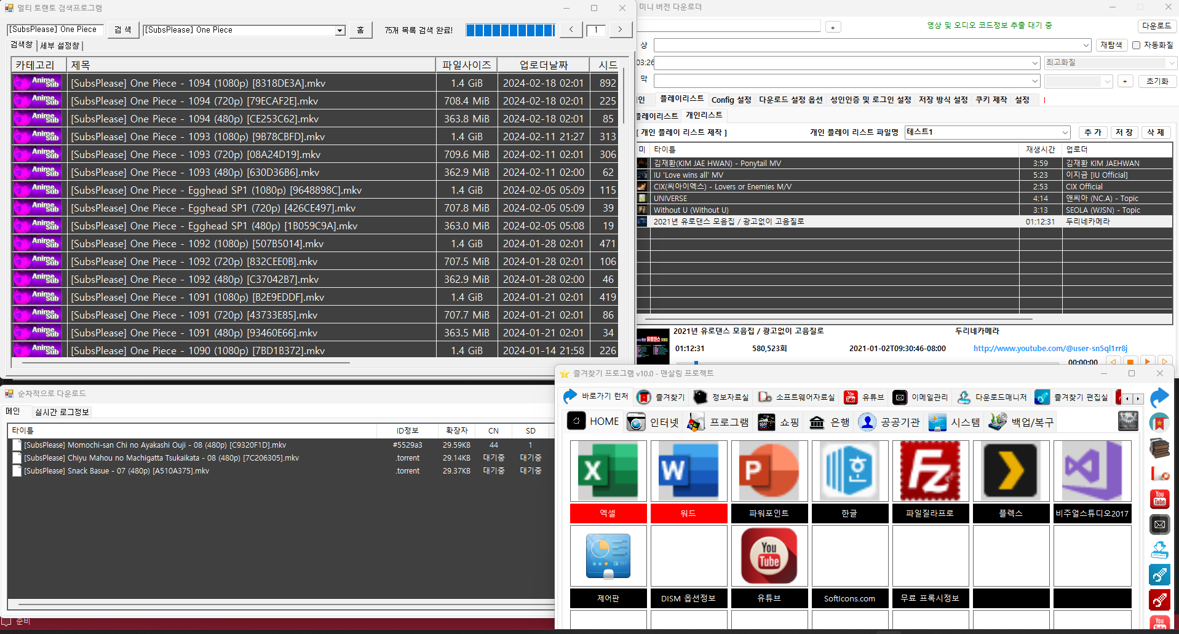Launch the 한글 word processor tile

coord(850,471)
